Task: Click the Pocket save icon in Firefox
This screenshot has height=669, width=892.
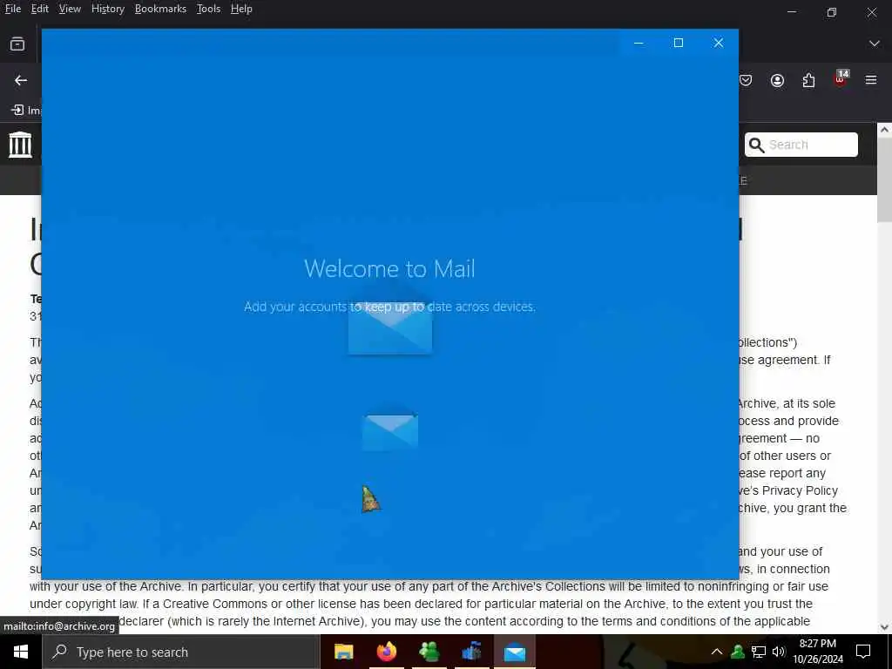Action: point(746,80)
